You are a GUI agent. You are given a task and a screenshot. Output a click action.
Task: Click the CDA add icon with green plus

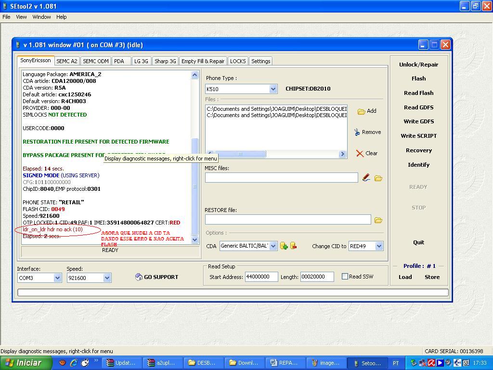[x=284, y=246]
